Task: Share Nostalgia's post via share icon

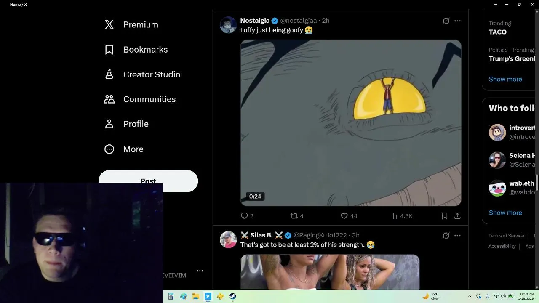Action: [x=457, y=216]
